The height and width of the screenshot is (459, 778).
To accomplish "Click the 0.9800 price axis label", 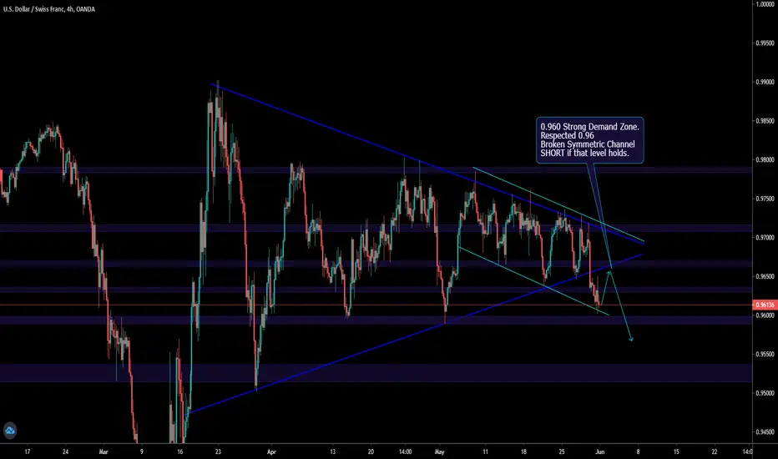I will click(x=765, y=159).
